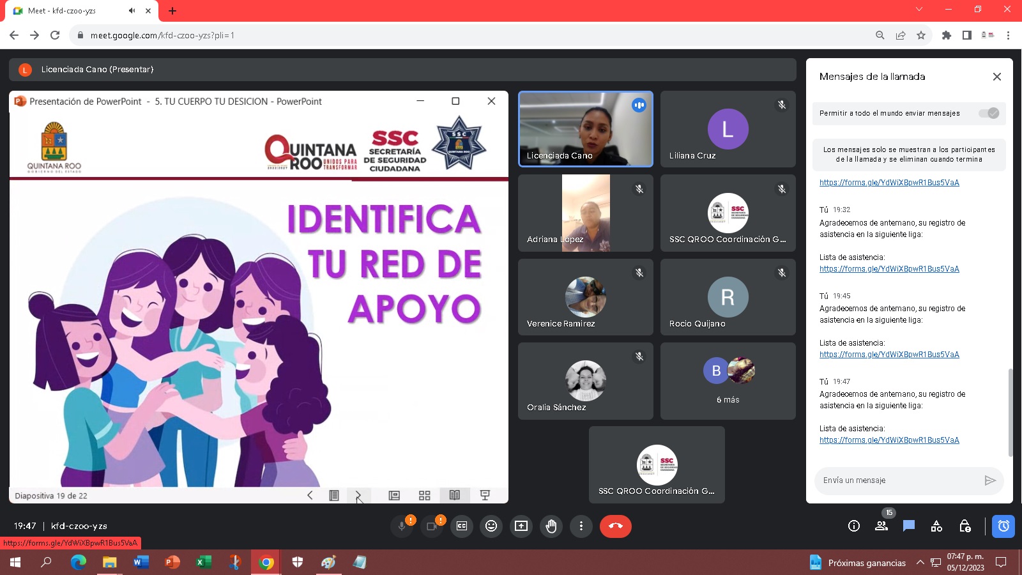The image size is (1022, 575).
Task: Open Microsoft Edge from taskbar
Action: (78, 562)
